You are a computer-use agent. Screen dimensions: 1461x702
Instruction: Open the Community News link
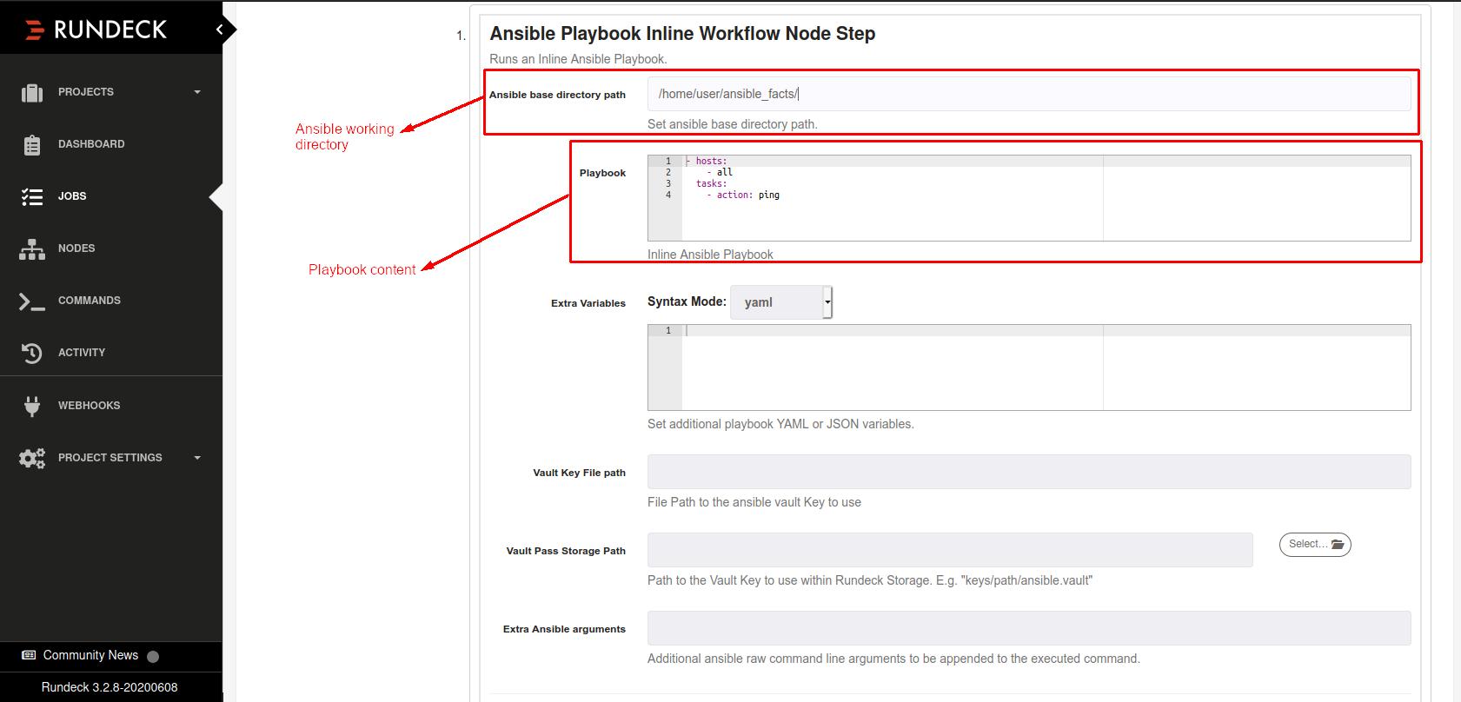[x=90, y=655]
